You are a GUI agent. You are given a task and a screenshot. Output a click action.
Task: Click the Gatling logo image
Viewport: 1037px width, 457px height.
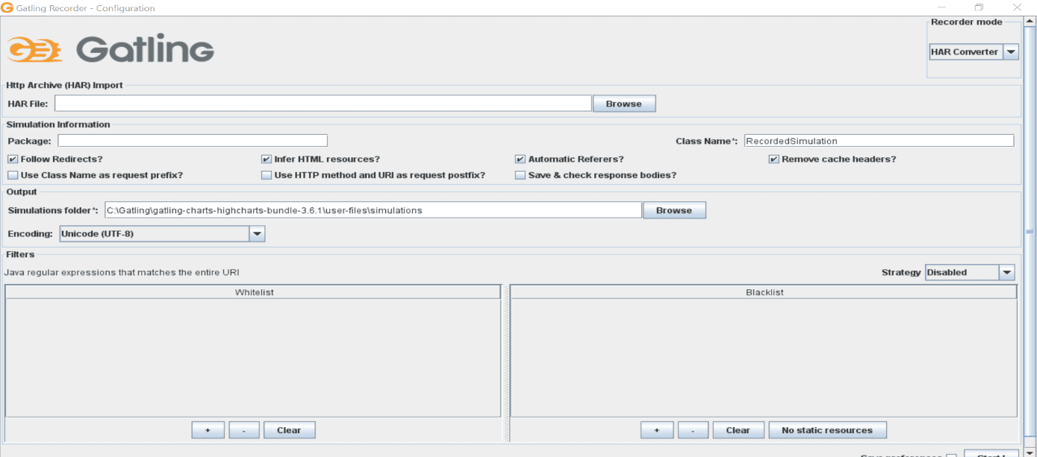(110, 50)
